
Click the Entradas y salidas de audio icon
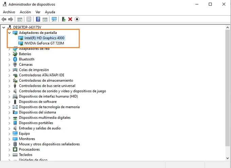pyautogui.click(x=15, y=128)
